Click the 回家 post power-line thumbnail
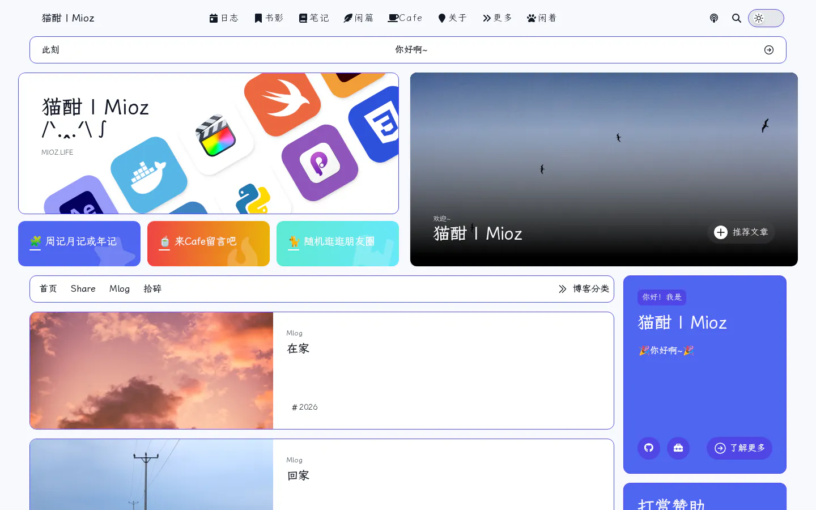 coord(151,475)
